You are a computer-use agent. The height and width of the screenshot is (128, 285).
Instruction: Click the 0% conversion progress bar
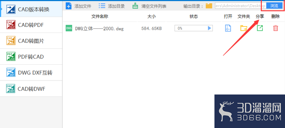point(194,28)
